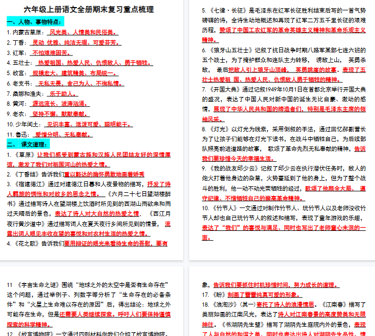The width and height of the screenshot is (375, 336).
Task: Click the line starting with 2. 丁香
Action: [x=64, y=42]
